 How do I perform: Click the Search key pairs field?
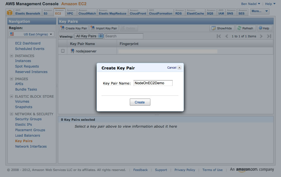point(124,36)
